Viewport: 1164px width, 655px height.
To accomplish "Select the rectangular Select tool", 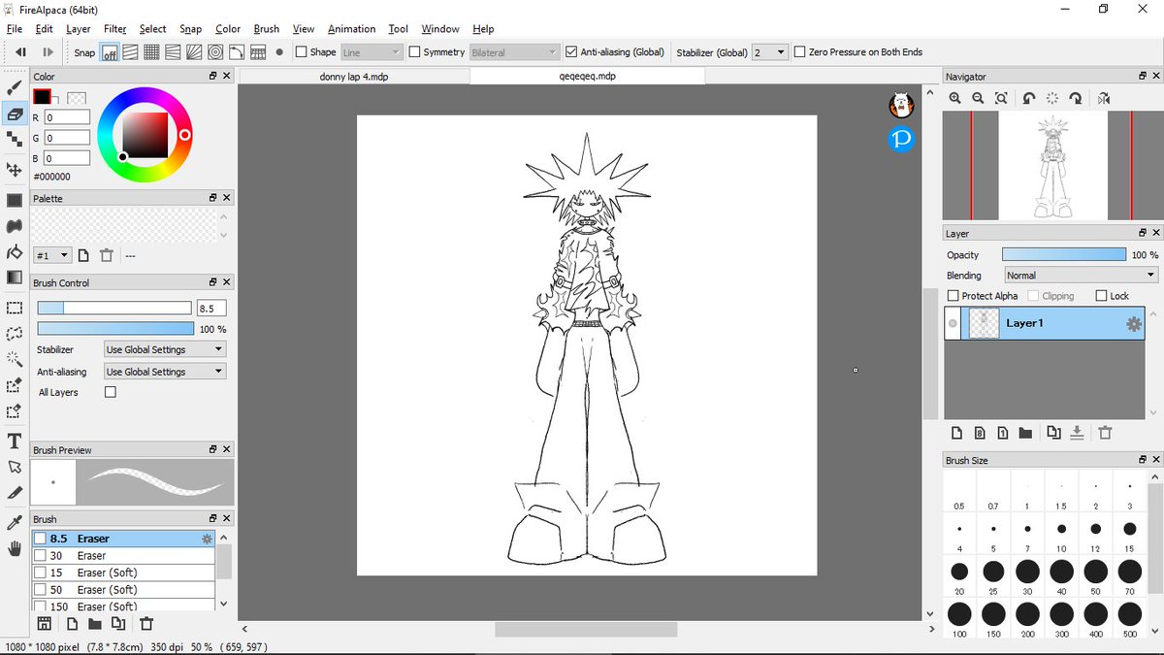I will (x=15, y=308).
